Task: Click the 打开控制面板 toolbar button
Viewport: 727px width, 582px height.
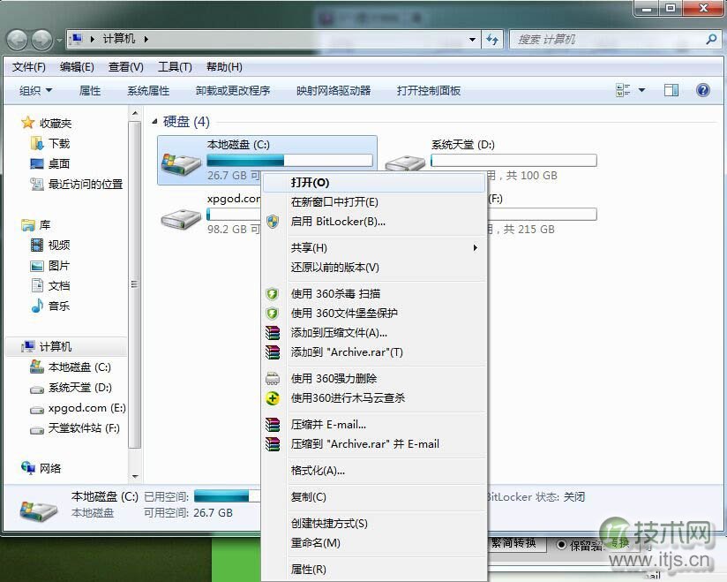Action: coord(429,89)
